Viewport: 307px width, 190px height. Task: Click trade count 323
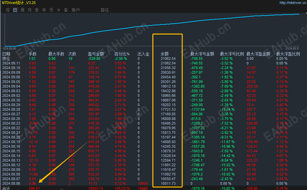71,160
